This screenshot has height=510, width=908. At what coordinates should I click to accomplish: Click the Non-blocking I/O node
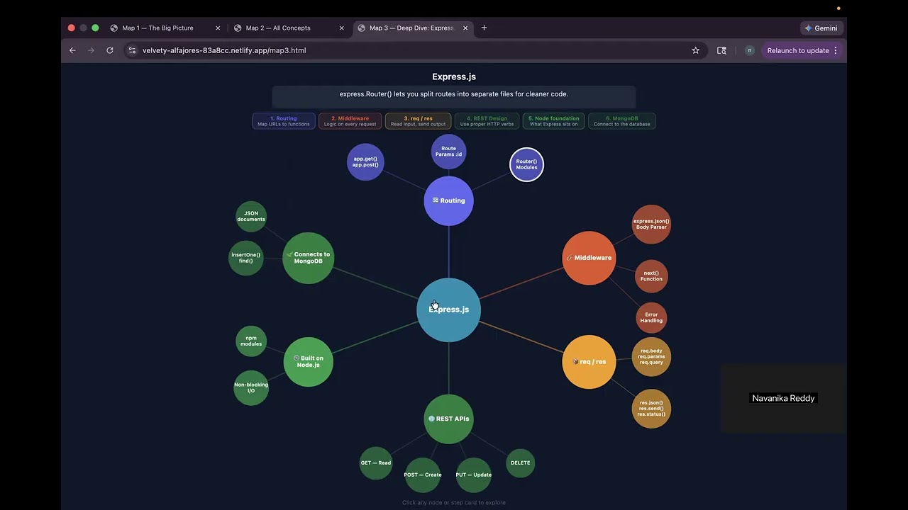pyautogui.click(x=251, y=387)
